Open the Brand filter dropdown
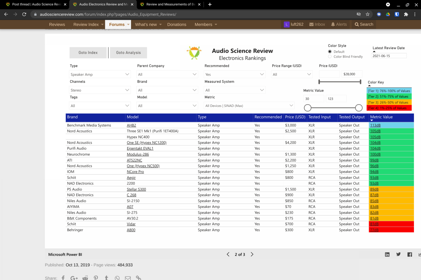421x280 pixels. 167,90
